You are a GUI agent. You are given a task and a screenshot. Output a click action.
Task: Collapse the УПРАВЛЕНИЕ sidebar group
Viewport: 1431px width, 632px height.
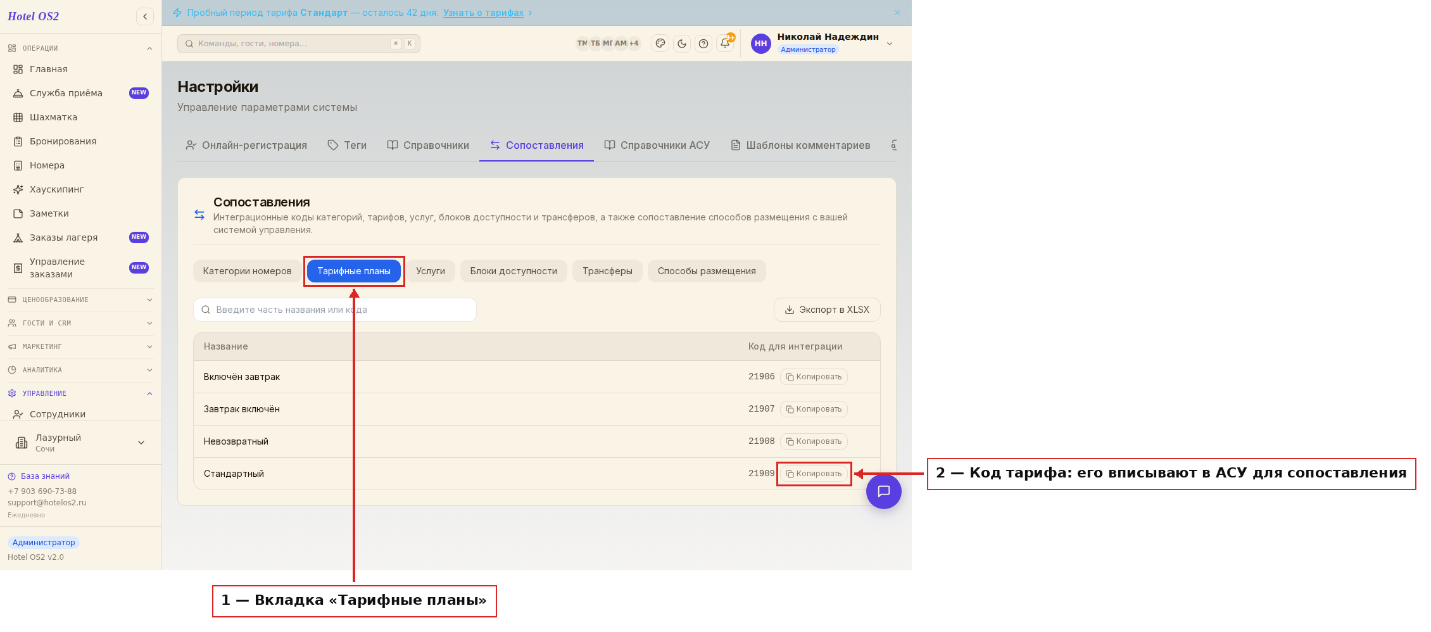coord(80,393)
